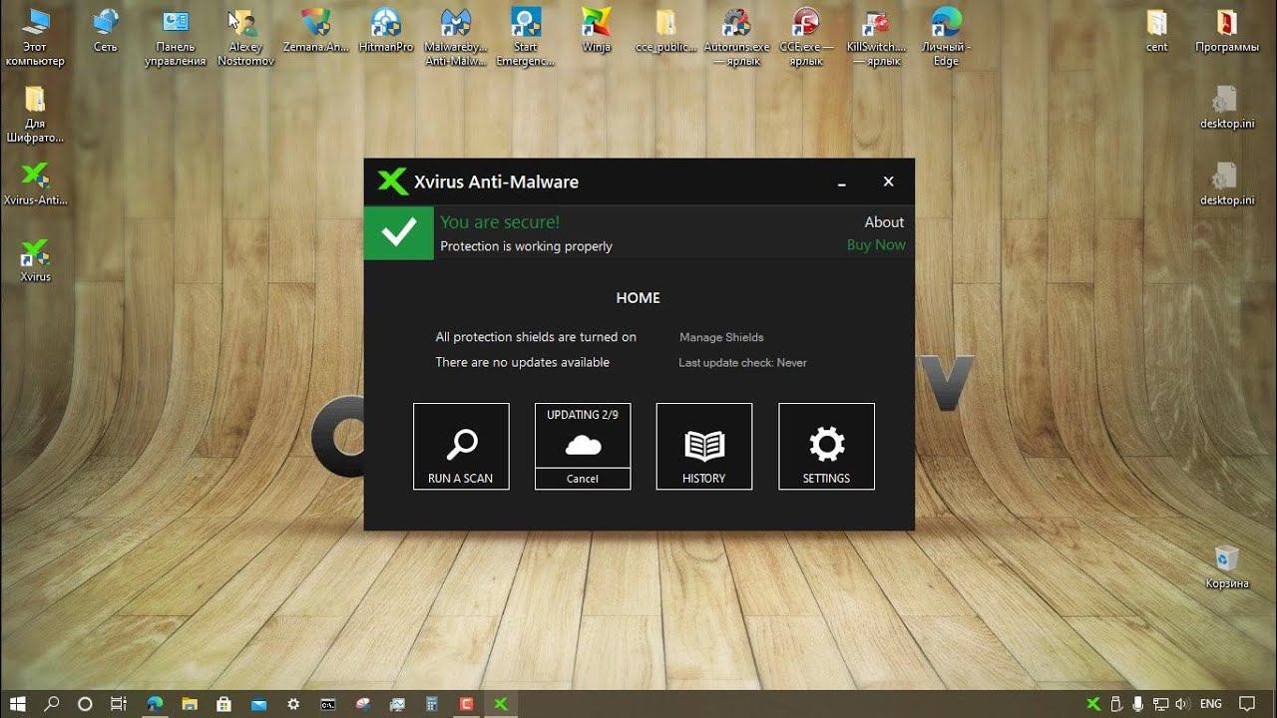The width and height of the screenshot is (1277, 718).
Task: Run a scan in Xvirus Anti-Malware
Action: pyautogui.click(x=461, y=446)
